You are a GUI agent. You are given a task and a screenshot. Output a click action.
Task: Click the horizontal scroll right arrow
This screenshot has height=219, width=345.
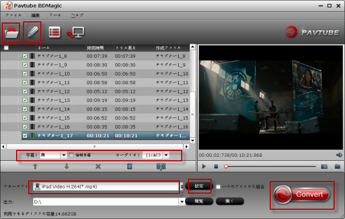pos(186,146)
